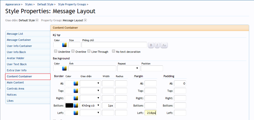Screen dimensions: 254x120
Task: Open the Appearance breadcrumb link
Action: pos(13,4)
